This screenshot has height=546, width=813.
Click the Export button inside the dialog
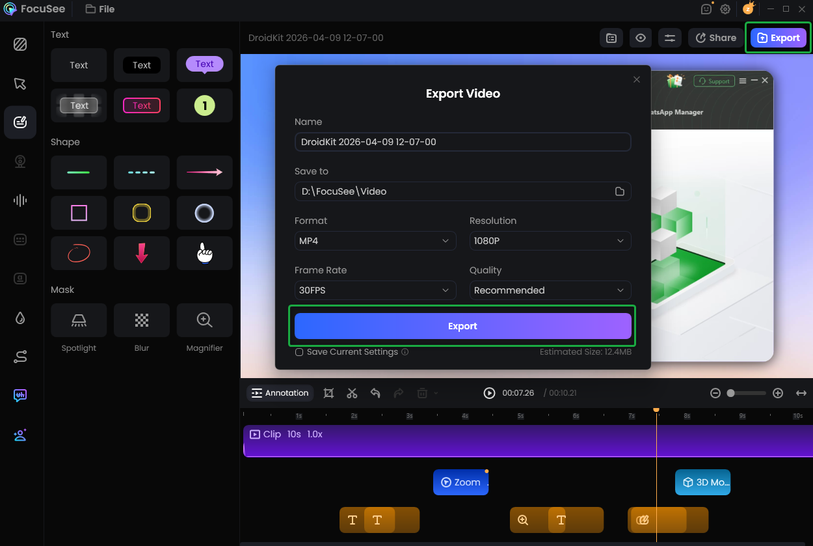pos(462,325)
